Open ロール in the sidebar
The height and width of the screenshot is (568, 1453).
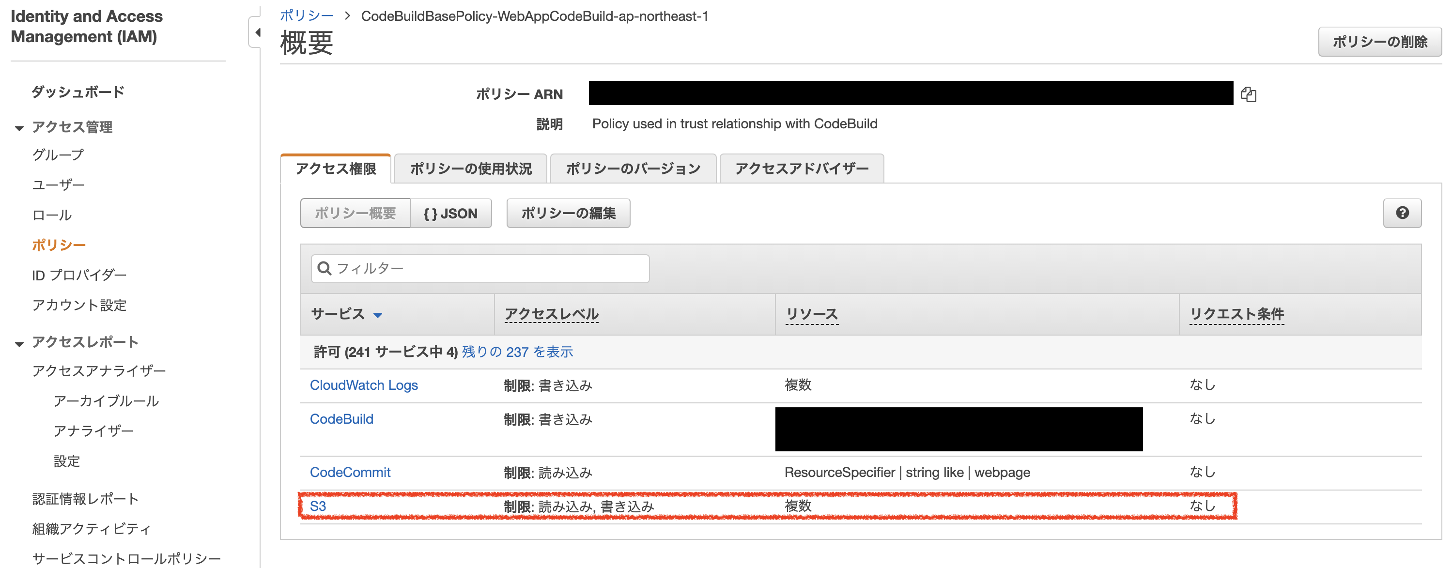click(x=51, y=215)
